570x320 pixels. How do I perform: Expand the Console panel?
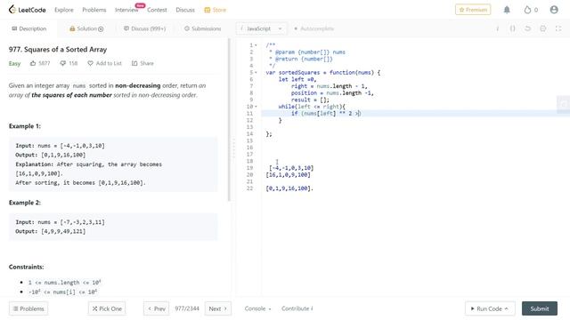click(x=257, y=308)
